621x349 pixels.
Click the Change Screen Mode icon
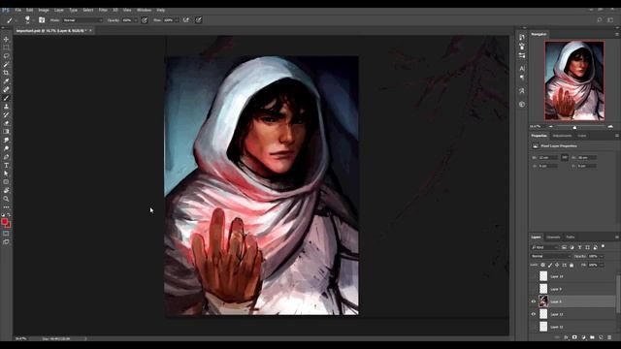(x=6, y=241)
